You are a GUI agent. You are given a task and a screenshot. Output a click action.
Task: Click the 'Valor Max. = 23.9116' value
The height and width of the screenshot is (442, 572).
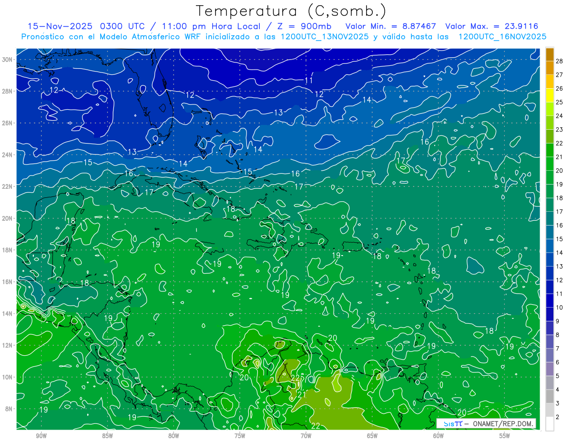coord(492,26)
